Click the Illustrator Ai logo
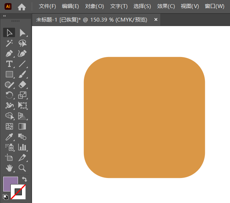The width and height of the screenshot is (230, 203). (x=8, y=7)
